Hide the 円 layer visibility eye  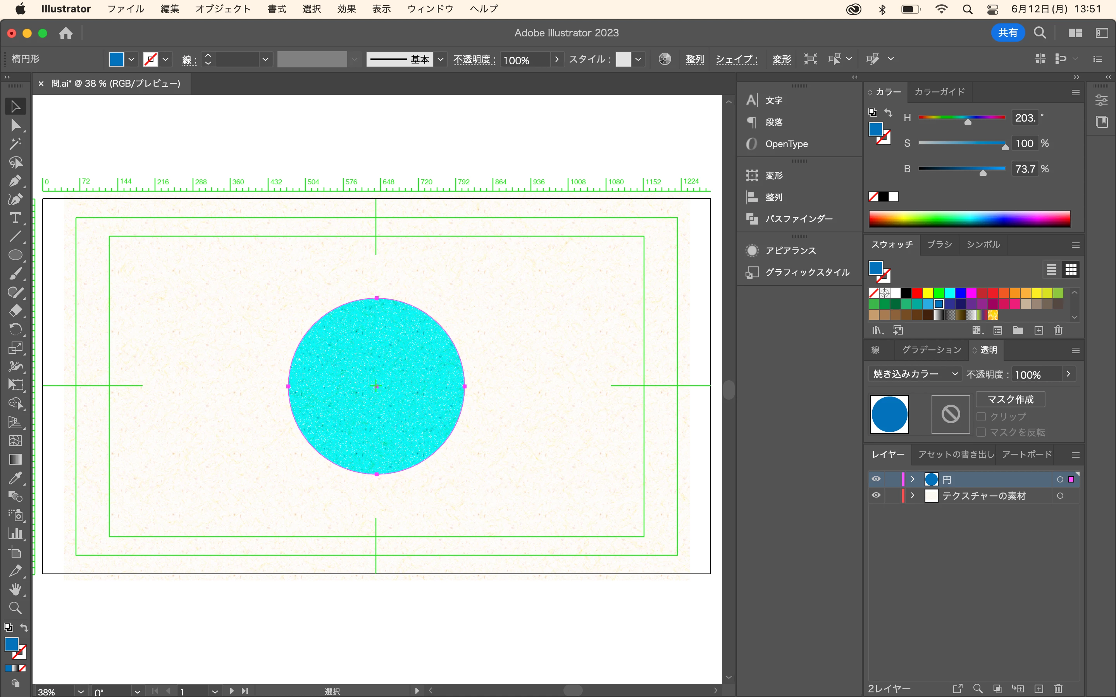(x=876, y=479)
